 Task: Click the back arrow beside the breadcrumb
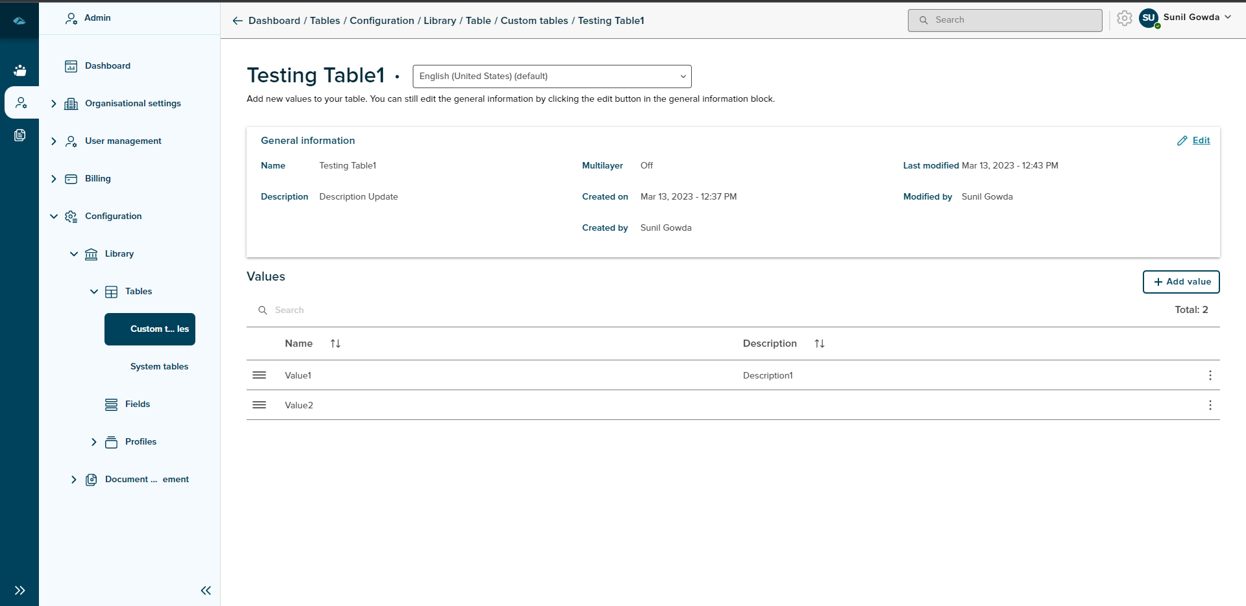(x=238, y=21)
